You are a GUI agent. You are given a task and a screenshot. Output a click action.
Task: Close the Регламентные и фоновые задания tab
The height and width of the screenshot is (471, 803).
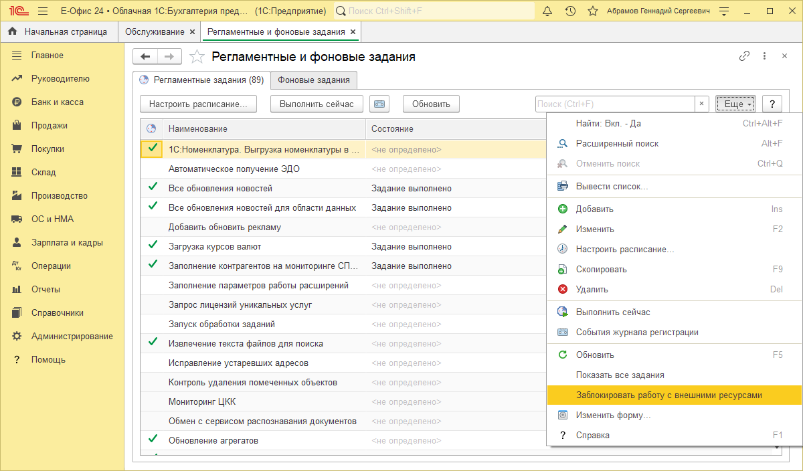click(353, 31)
